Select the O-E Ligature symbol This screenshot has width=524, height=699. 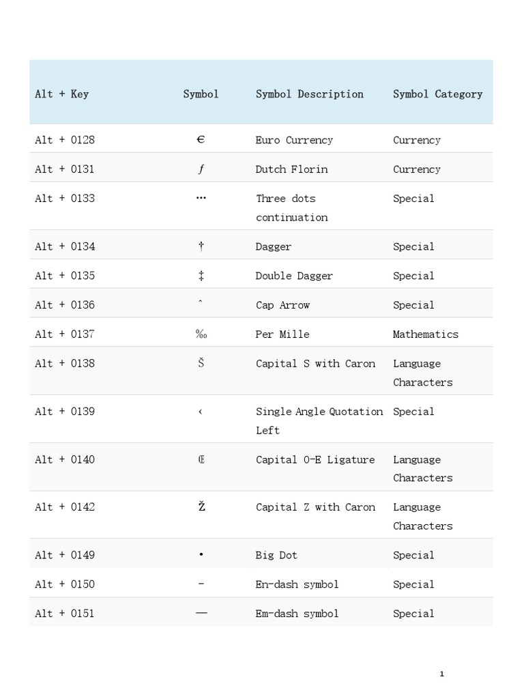click(x=201, y=459)
